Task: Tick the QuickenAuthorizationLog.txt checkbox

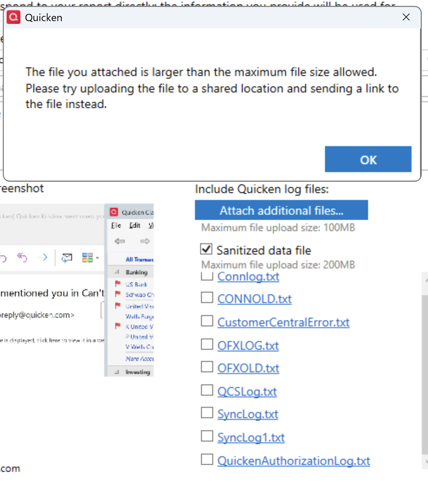Action: pyautogui.click(x=207, y=460)
